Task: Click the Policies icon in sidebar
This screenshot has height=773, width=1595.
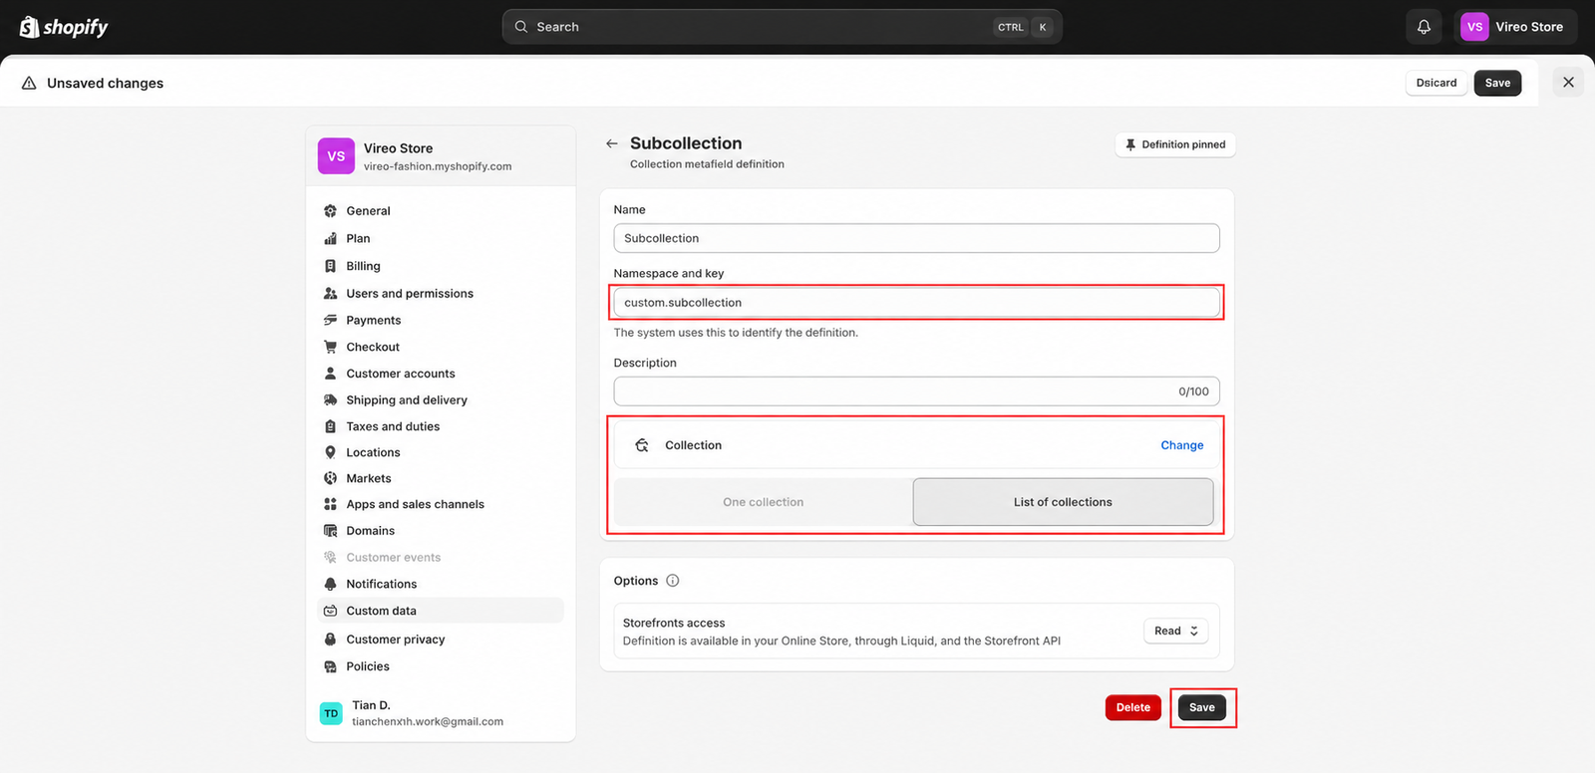Action: (x=330, y=666)
